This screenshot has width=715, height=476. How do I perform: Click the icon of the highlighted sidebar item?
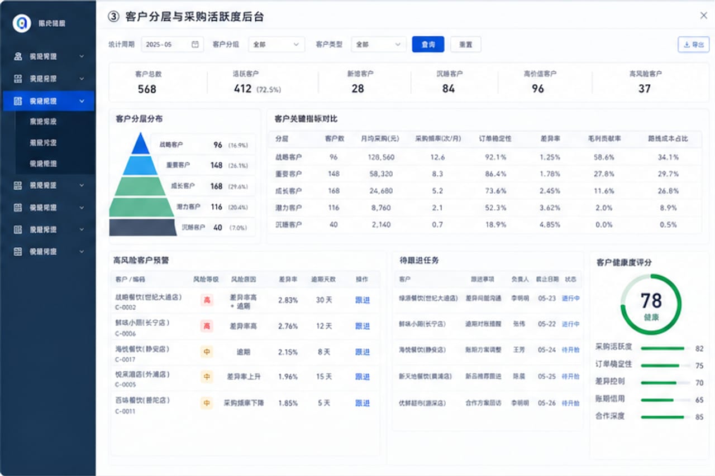pyautogui.click(x=18, y=101)
